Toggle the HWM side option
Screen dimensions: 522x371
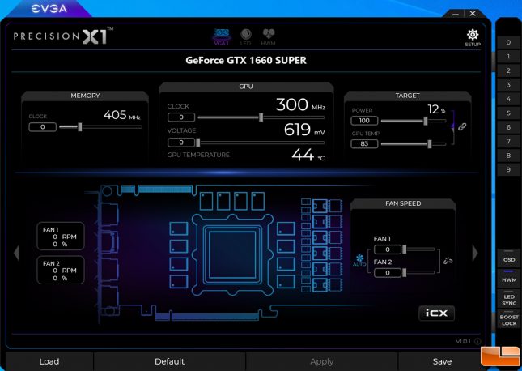[x=509, y=277]
